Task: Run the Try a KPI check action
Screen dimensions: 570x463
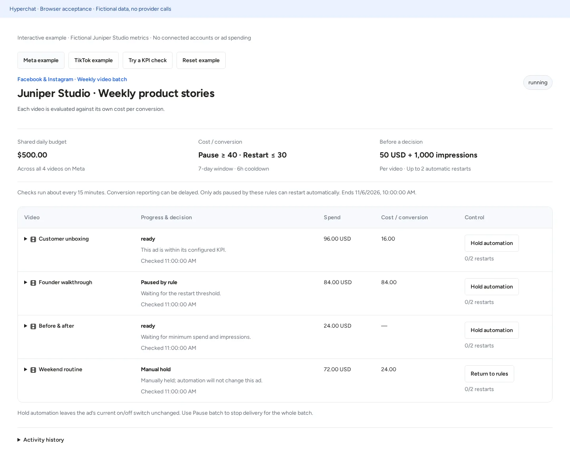Action: click(148, 60)
